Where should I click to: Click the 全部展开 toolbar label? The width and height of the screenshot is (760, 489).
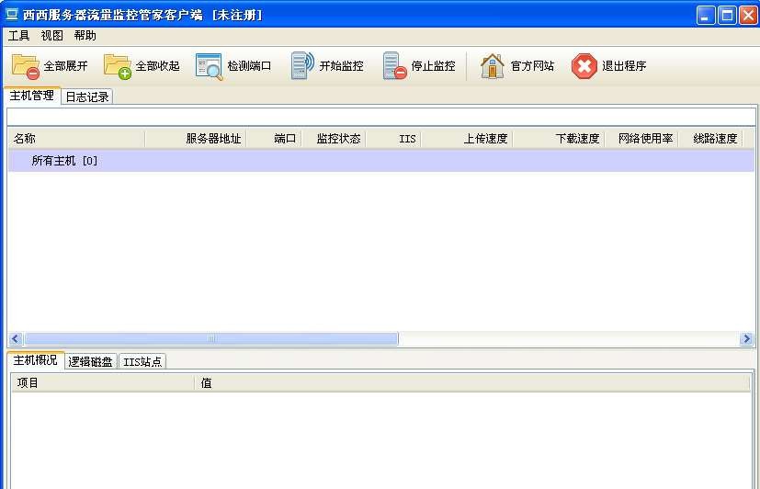click(x=66, y=66)
